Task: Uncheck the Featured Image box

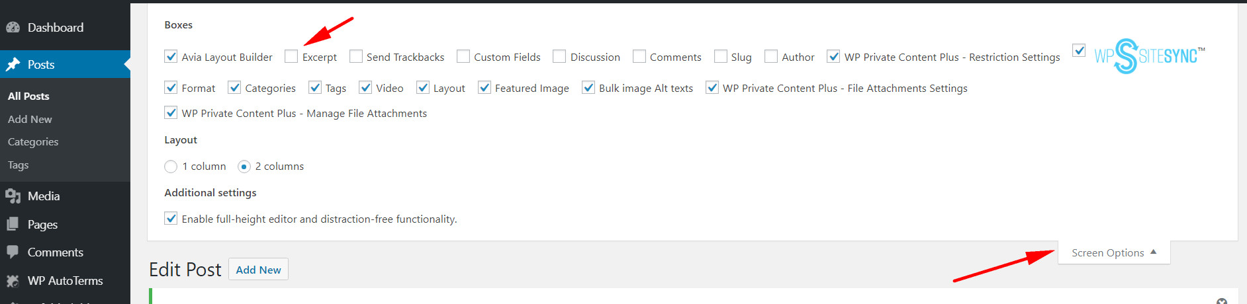Action: [x=485, y=88]
